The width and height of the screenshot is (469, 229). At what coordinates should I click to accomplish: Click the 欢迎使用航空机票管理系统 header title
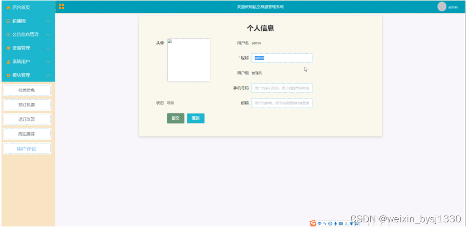261,7
